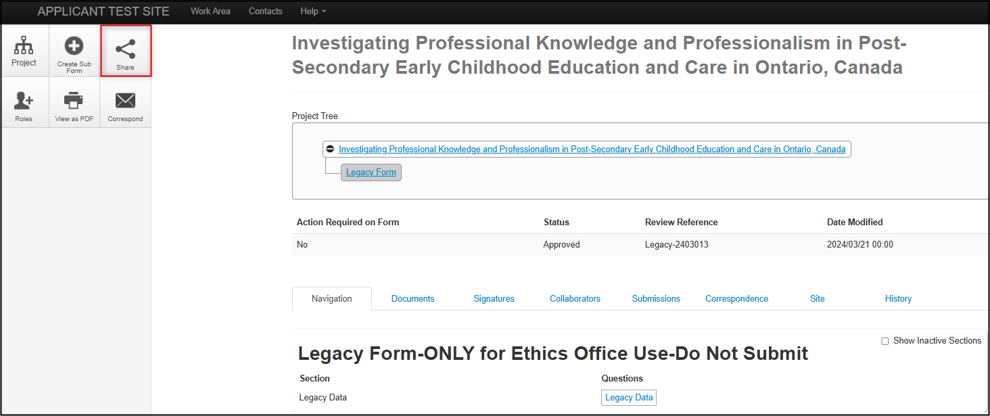This screenshot has height=416, width=990.
Task: Select the Submissions tab
Action: click(656, 298)
